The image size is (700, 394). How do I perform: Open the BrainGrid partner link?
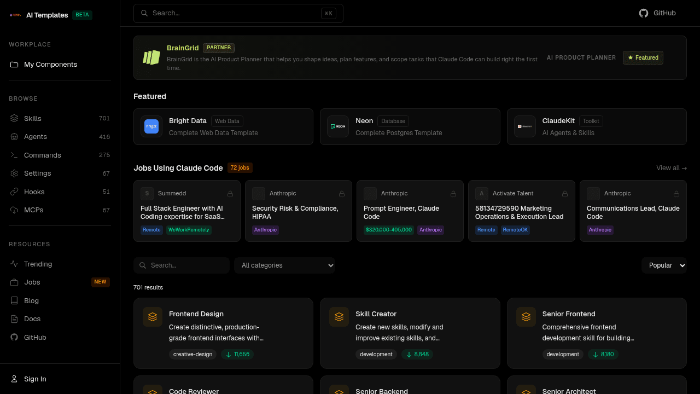183,48
